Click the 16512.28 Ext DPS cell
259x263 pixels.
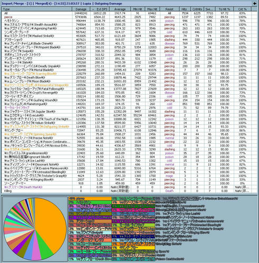(100, 13)
